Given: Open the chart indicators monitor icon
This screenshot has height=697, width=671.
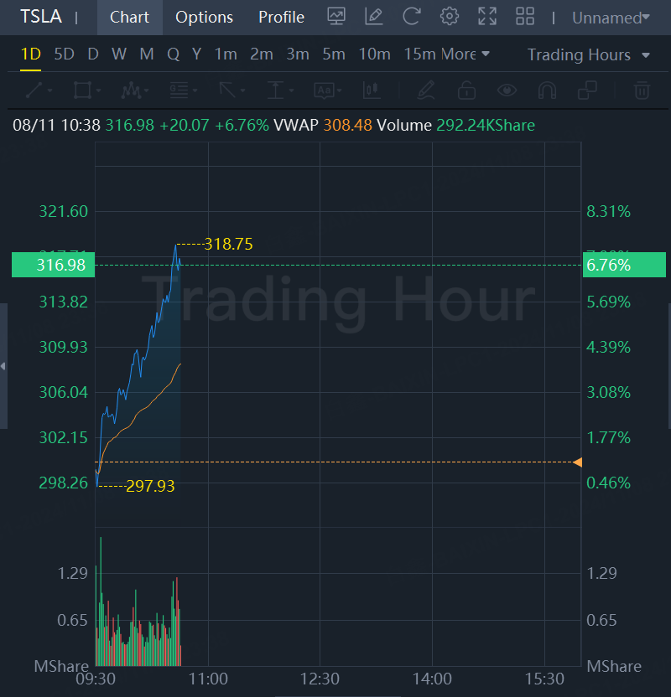Looking at the screenshot, I should tap(336, 17).
